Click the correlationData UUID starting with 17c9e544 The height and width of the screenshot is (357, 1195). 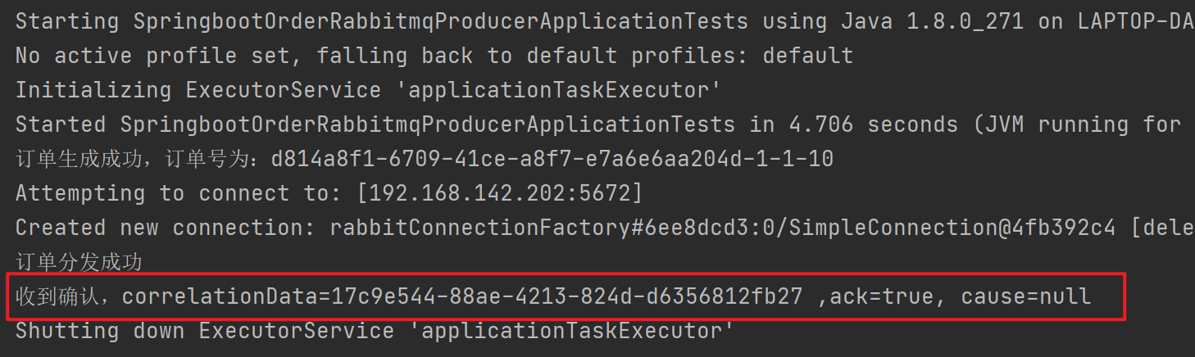click(x=567, y=296)
